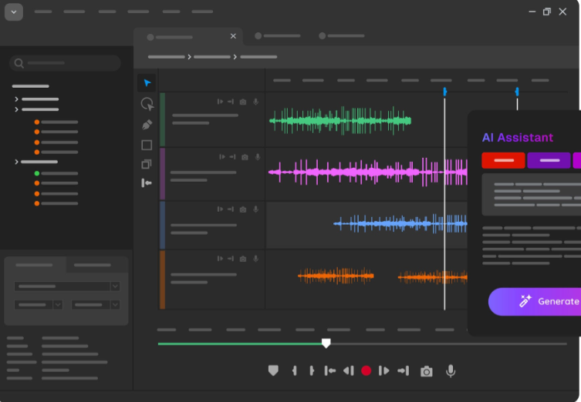Click the camera icon on green track
Image resolution: width=581 pixels, height=402 pixels.
click(x=243, y=102)
